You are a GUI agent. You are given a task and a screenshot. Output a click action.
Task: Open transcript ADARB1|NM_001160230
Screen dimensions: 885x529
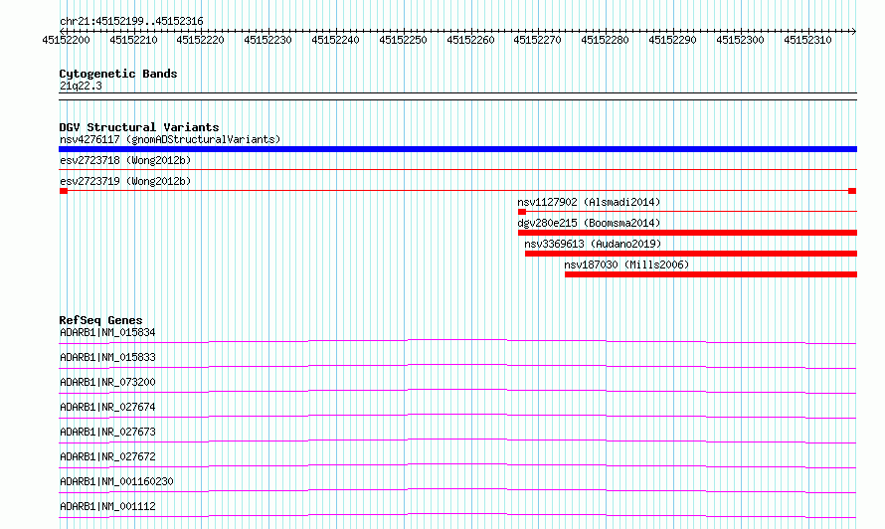pos(116,481)
